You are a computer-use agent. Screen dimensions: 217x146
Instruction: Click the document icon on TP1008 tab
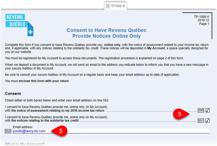[x=108, y=6]
